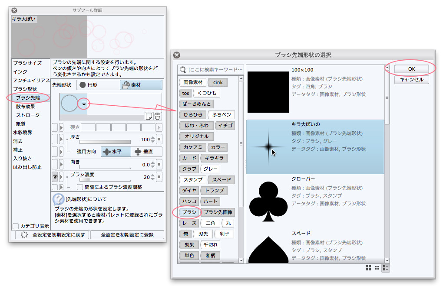This screenshot has height=286, width=443.
Task: Toggle palette visibility box for 適用方向
Action: point(55,152)
